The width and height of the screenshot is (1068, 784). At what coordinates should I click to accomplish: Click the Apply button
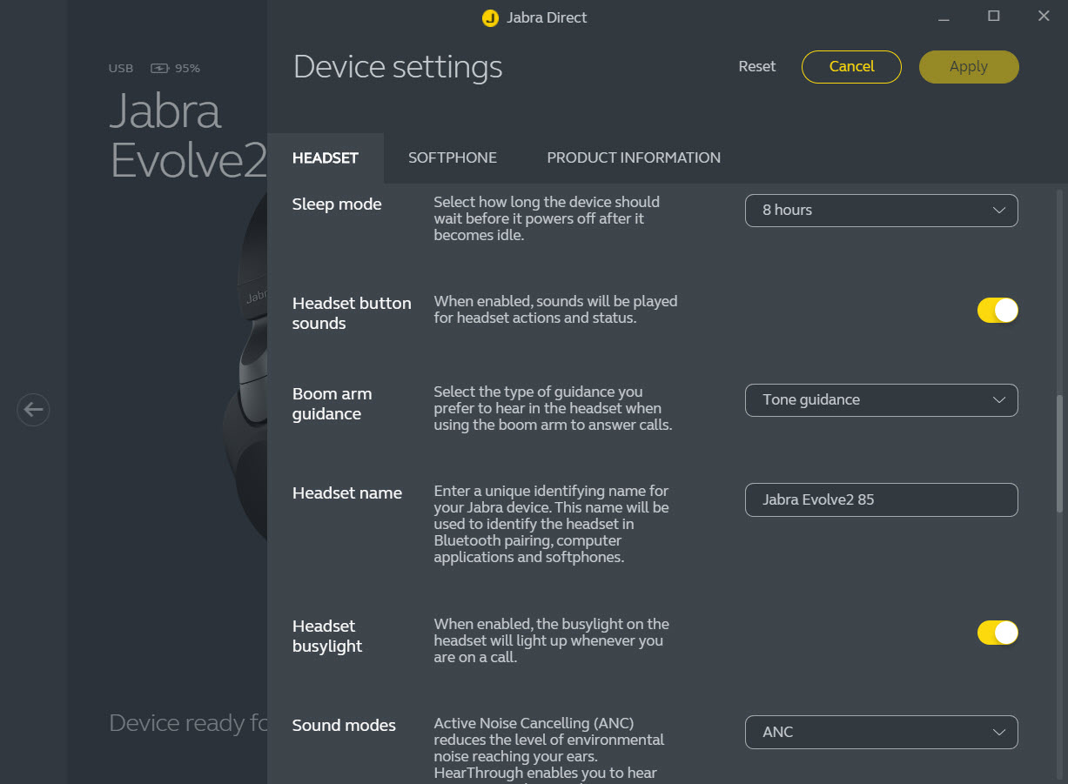(x=969, y=67)
